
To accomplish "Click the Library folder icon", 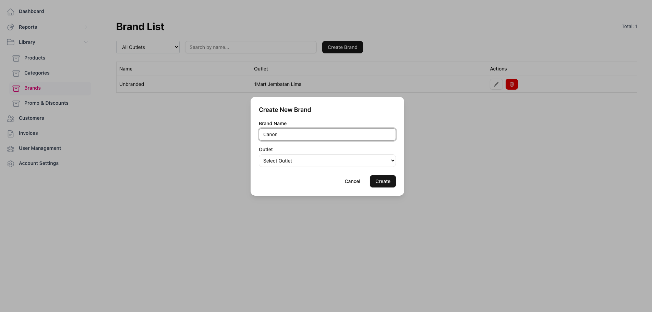I will click(x=11, y=42).
